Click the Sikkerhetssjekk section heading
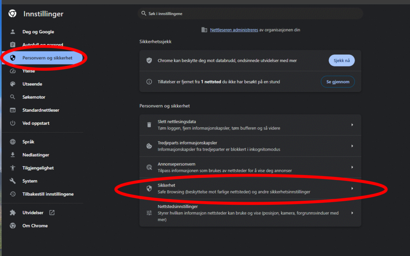 [x=155, y=42]
